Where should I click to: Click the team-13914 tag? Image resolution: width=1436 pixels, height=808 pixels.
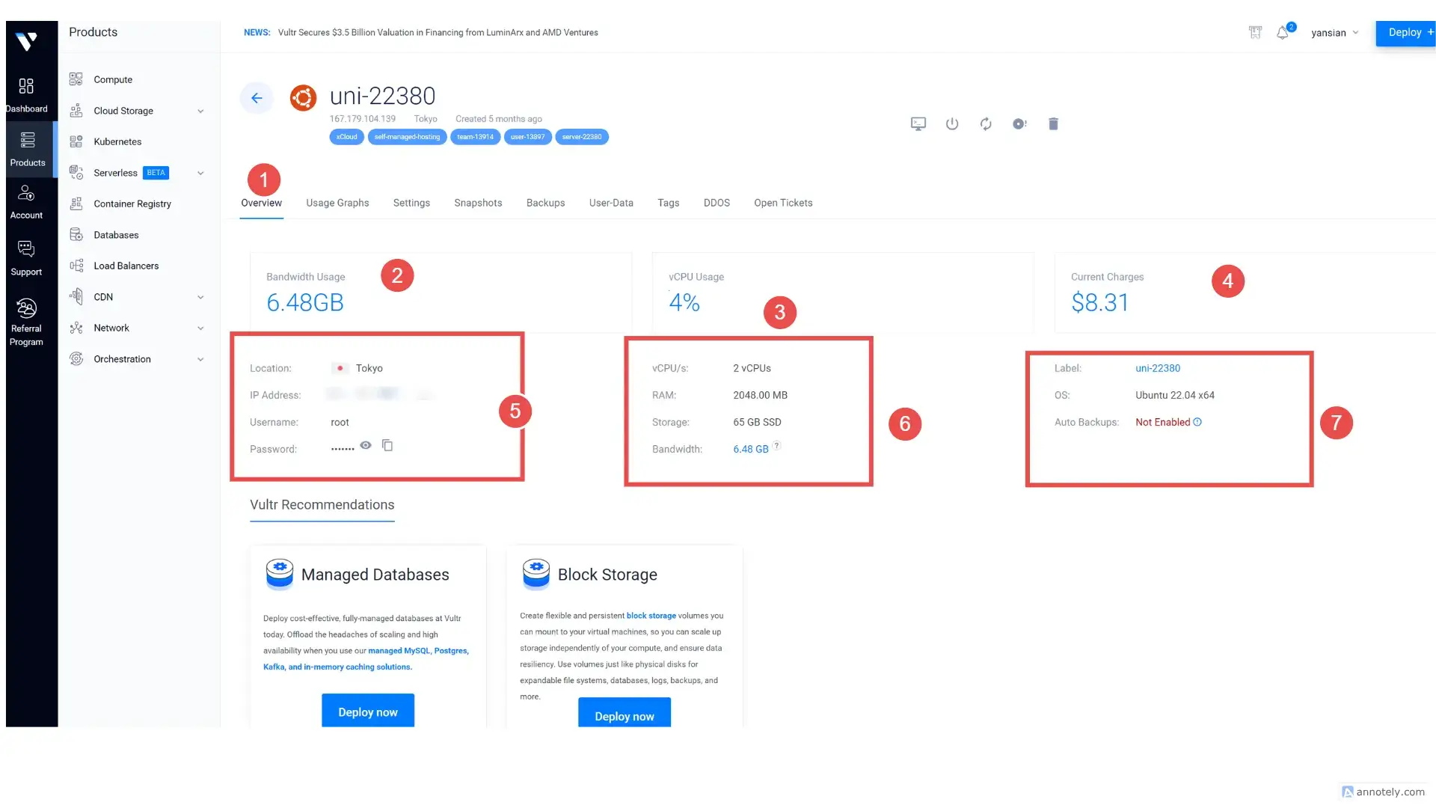coord(475,137)
